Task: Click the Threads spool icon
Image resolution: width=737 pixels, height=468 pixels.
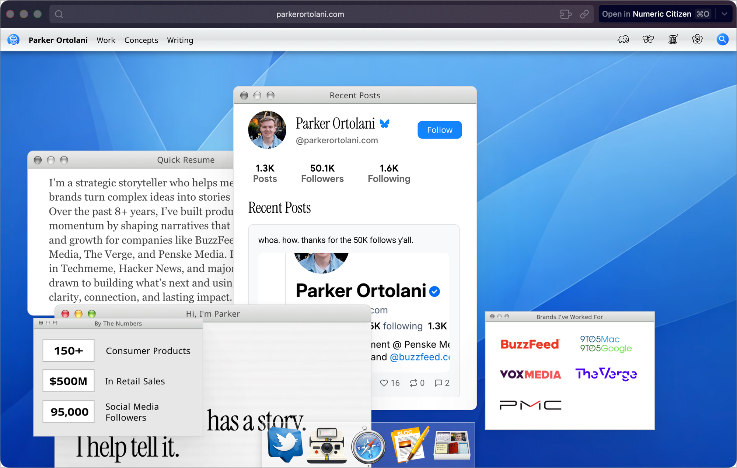Action: 673,39
